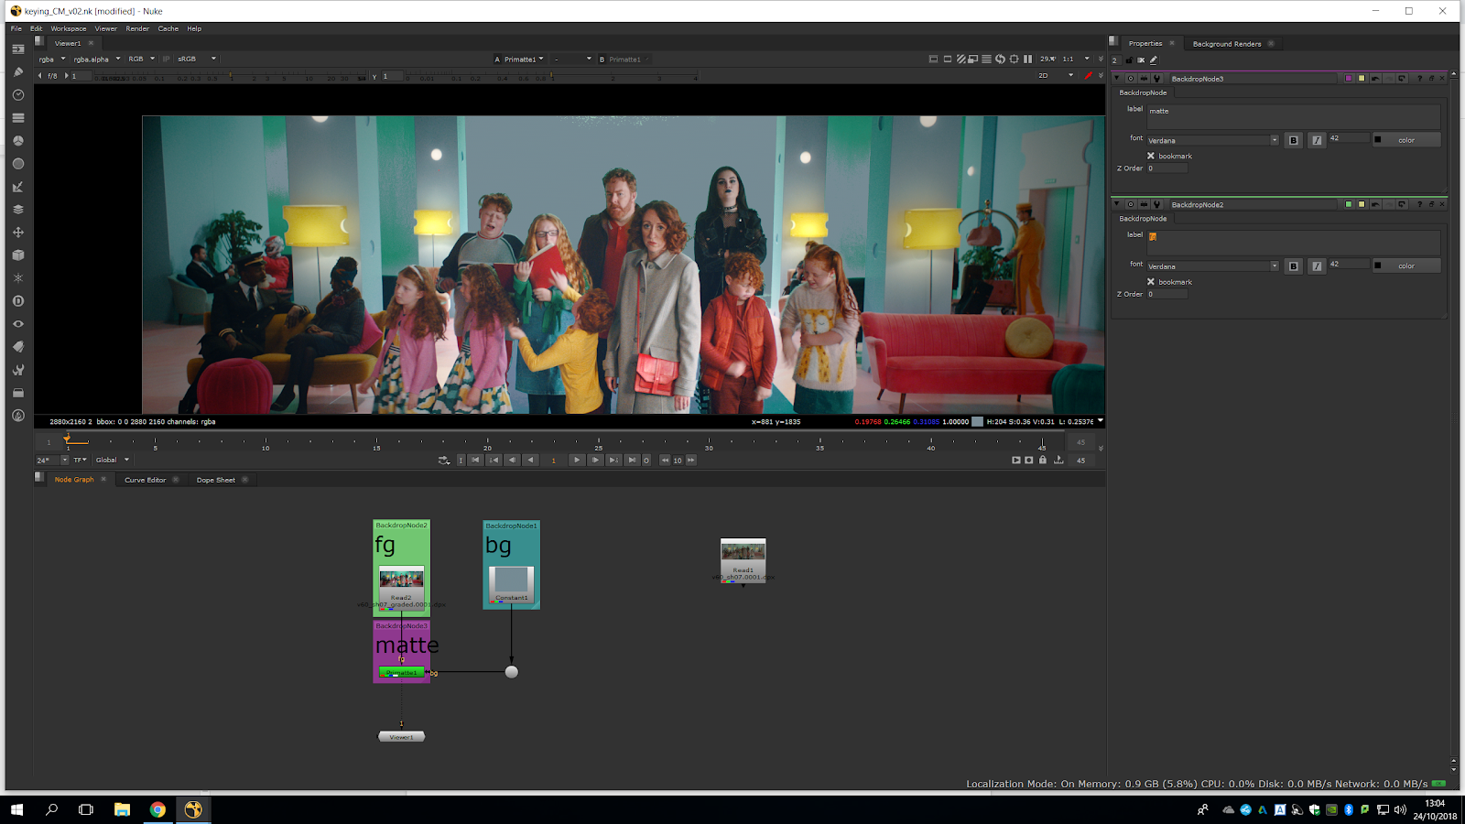The height and width of the screenshot is (824, 1465).
Task: Open the Draw nodes toolbar menu
Action: click(17, 72)
